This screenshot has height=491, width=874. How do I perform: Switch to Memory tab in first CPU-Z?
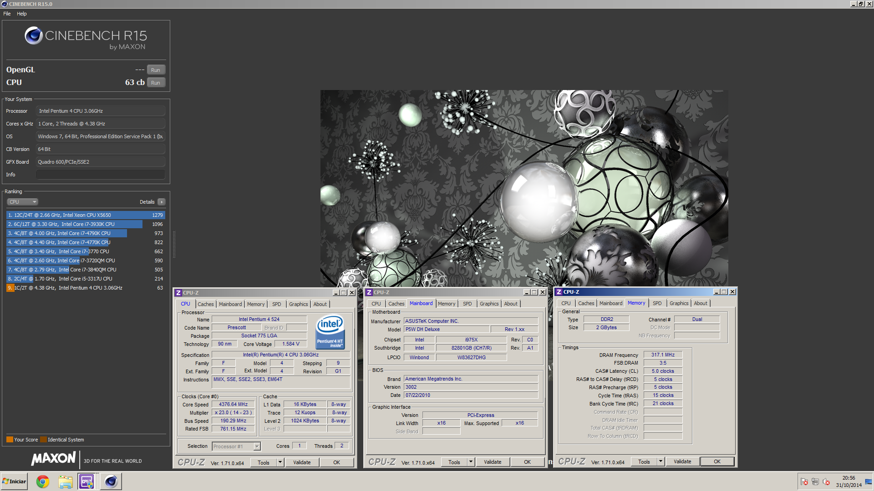(x=256, y=304)
